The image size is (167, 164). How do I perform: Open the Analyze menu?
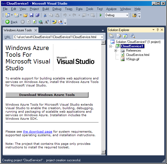click(111, 9)
